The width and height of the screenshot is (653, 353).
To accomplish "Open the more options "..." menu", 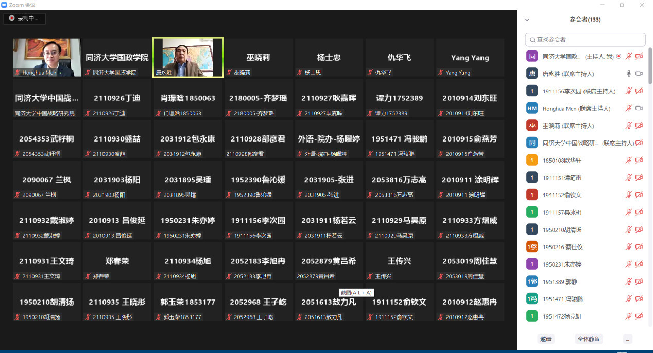I will (627, 339).
